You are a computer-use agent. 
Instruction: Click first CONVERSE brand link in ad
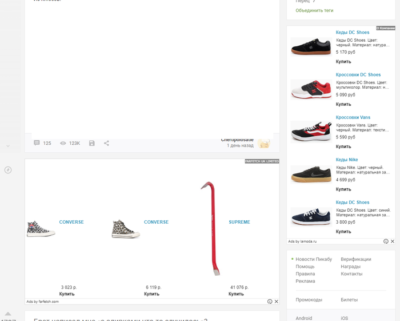(71, 222)
